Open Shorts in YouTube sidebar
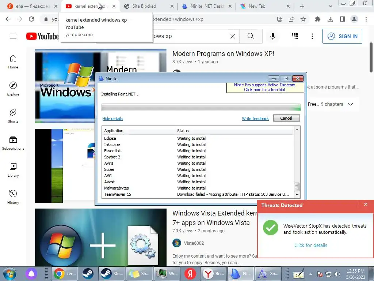374x281 pixels. tap(13, 116)
